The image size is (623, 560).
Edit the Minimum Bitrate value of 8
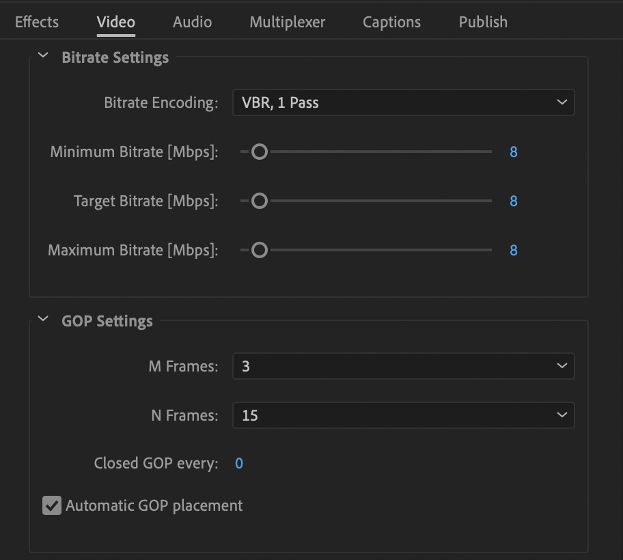[x=514, y=152]
